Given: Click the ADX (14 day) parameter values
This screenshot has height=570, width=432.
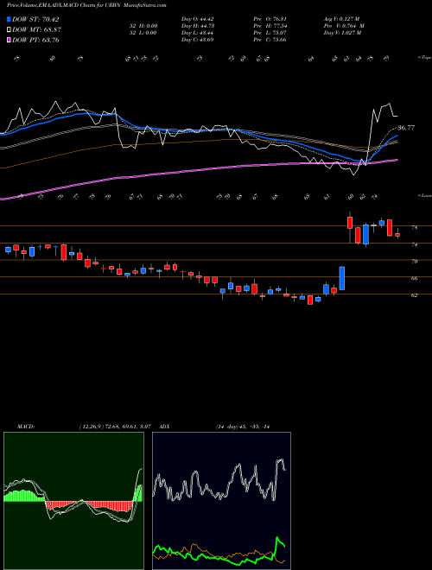Looking at the screenshot, I should tap(243, 427).
